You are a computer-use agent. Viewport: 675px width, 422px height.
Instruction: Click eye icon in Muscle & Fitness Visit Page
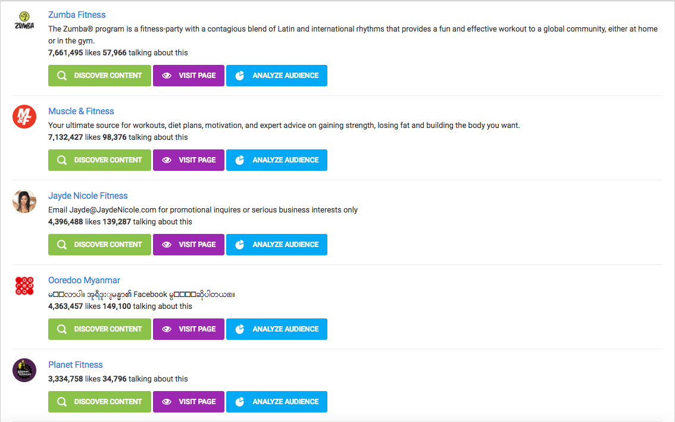167,160
